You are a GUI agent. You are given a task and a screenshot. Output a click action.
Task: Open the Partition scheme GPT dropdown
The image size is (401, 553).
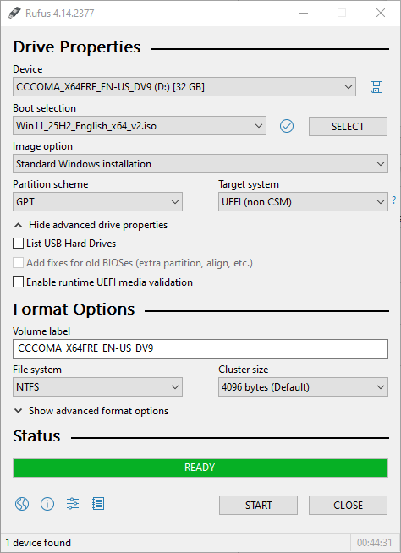[97, 202]
